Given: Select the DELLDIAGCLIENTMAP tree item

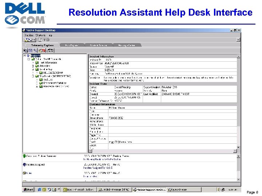Looking at the screenshot, I should [x=53, y=73].
